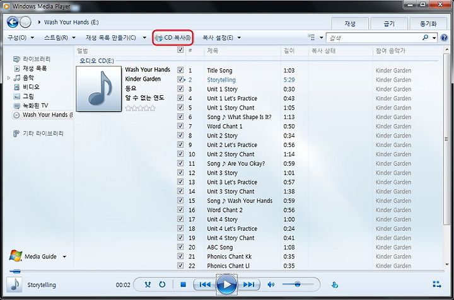The width and height of the screenshot is (454, 300).
Task: Open the search options dropdown arrow
Action: pyautogui.click(x=434, y=38)
